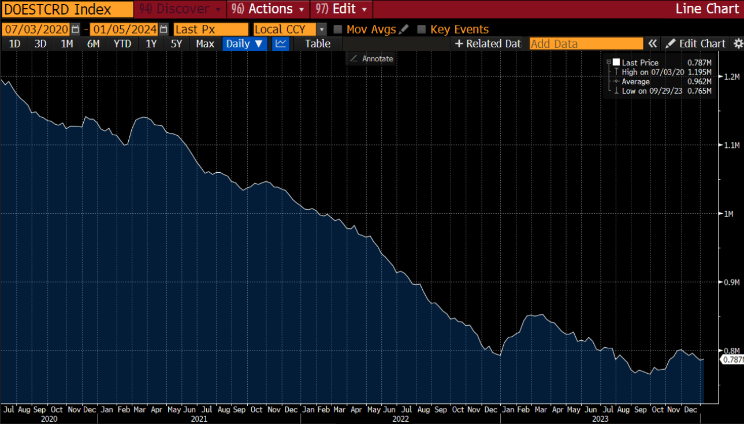
Task: Click the Last Price white legend swatch
Action: point(616,62)
